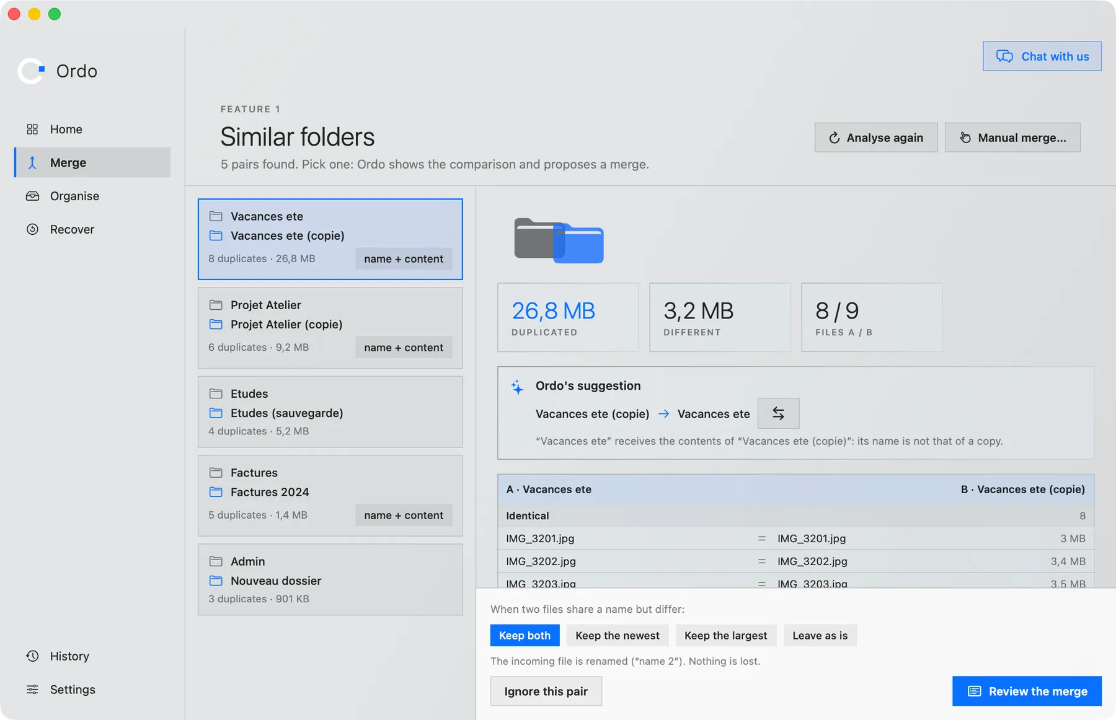Click Ignore this pair button
This screenshot has height=720, width=1116.
click(x=546, y=691)
